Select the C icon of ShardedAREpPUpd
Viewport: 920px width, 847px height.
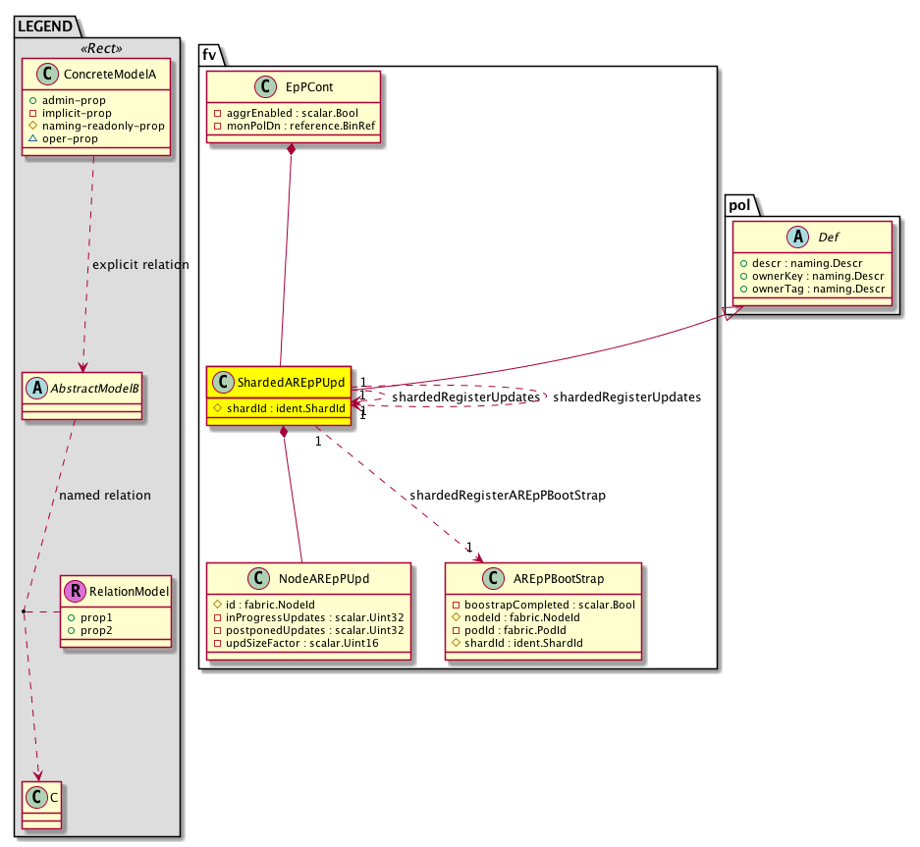point(222,382)
